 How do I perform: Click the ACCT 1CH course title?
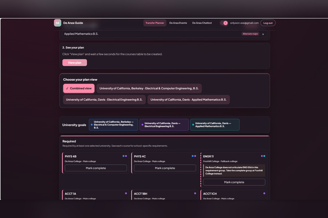210,194
